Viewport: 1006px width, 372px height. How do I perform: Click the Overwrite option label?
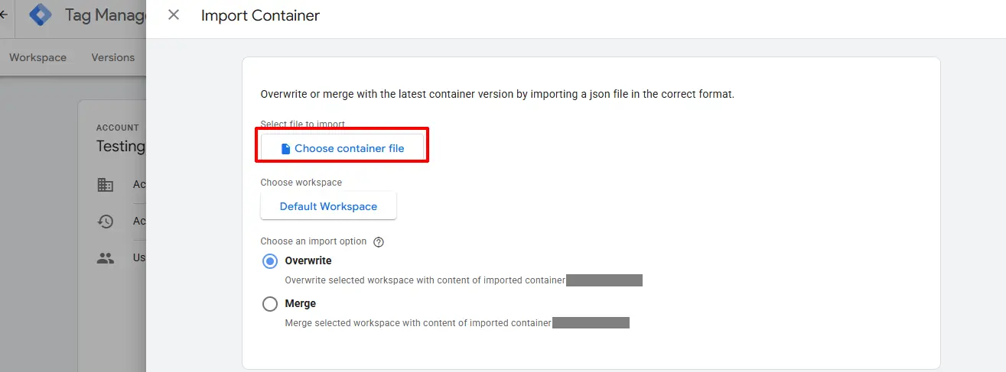(x=308, y=260)
